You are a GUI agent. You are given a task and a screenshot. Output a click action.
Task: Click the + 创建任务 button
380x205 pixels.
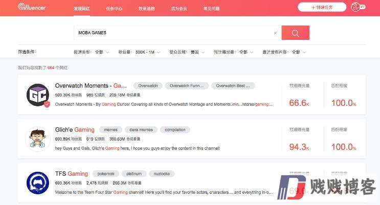[x=322, y=7]
